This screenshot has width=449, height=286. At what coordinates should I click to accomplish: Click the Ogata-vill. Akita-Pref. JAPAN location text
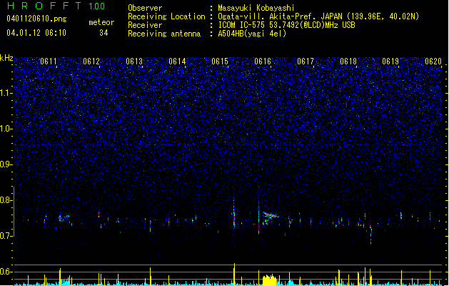[x=318, y=16]
